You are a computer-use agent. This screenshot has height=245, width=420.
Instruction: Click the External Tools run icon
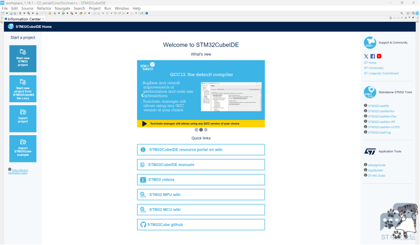[72, 13]
